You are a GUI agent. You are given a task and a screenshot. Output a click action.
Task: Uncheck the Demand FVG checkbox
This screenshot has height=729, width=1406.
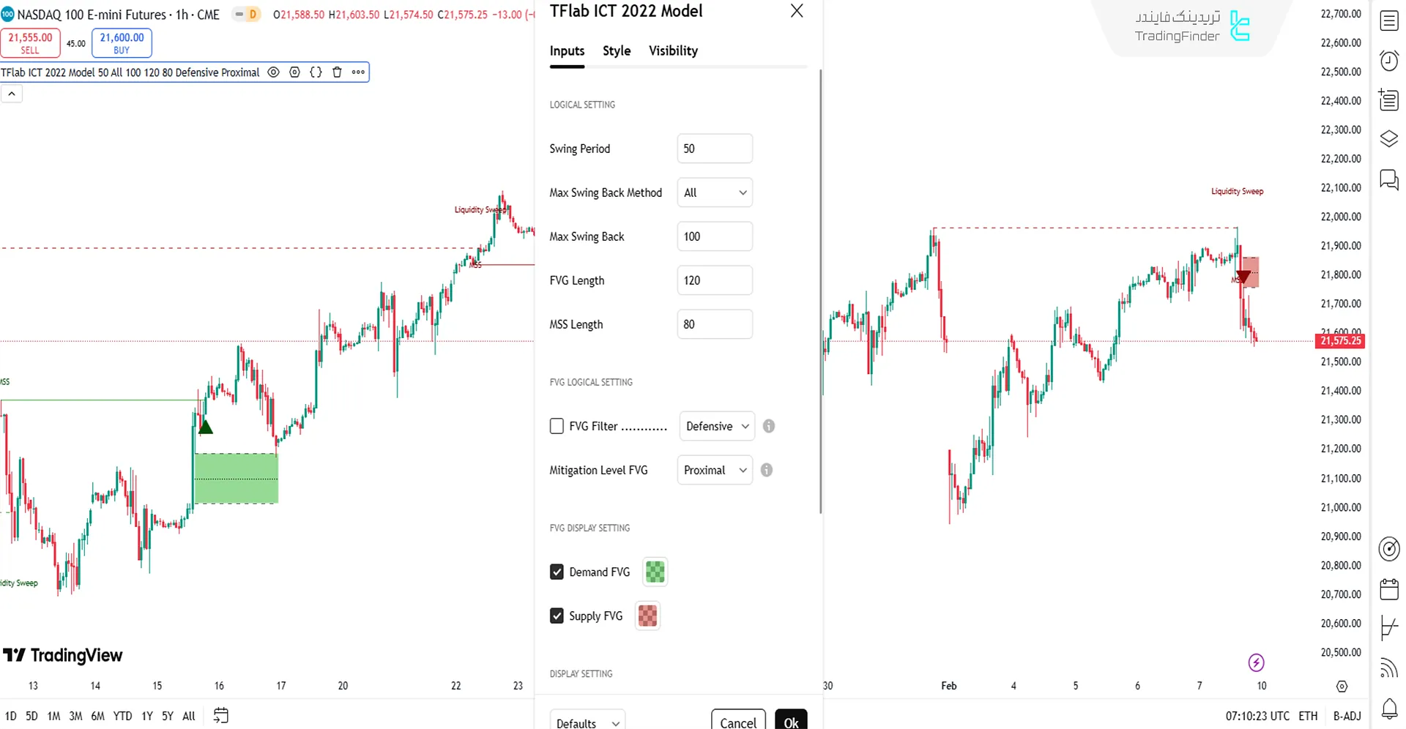[x=557, y=572]
